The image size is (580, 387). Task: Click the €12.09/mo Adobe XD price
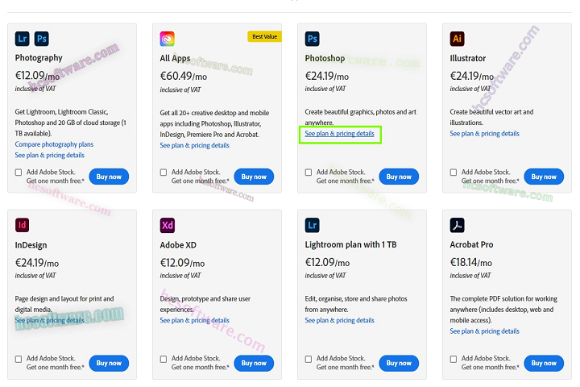click(x=182, y=263)
